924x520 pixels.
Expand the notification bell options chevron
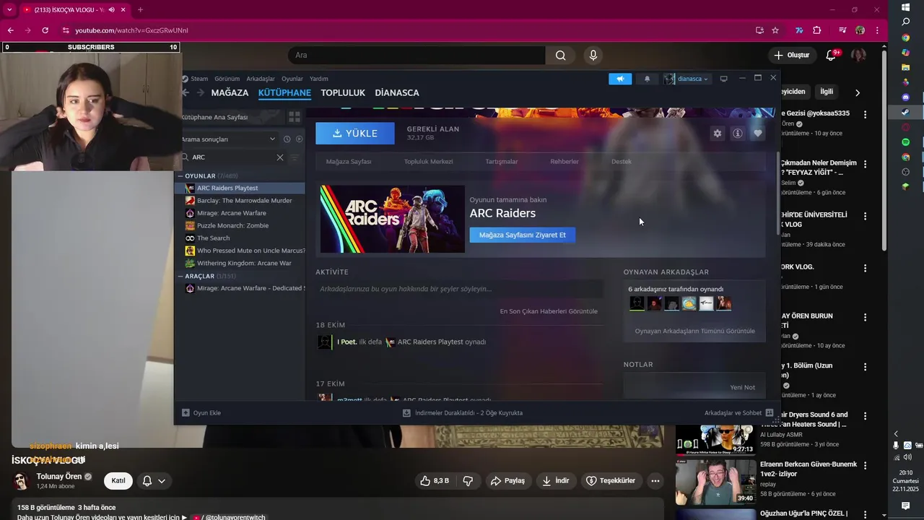pos(162,481)
